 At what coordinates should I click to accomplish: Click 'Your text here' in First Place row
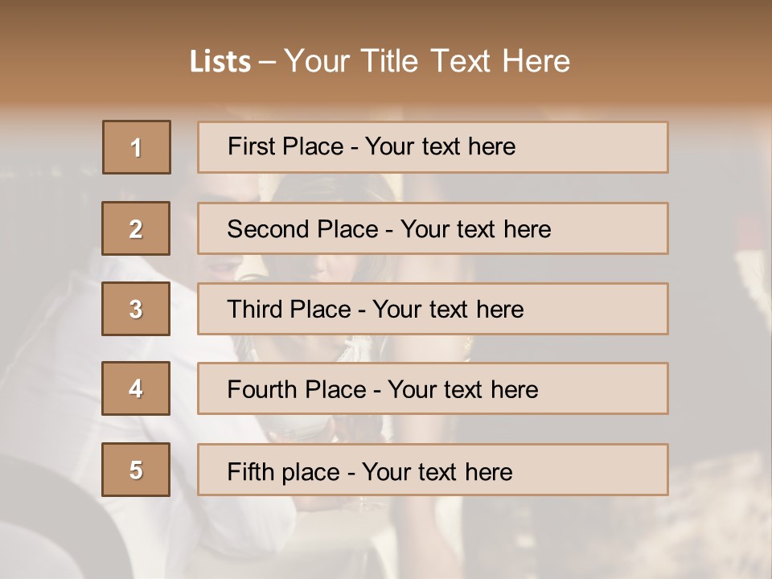(x=440, y=146)
